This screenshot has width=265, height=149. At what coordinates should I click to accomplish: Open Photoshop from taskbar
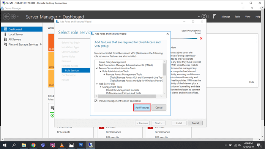coord(81,145)
